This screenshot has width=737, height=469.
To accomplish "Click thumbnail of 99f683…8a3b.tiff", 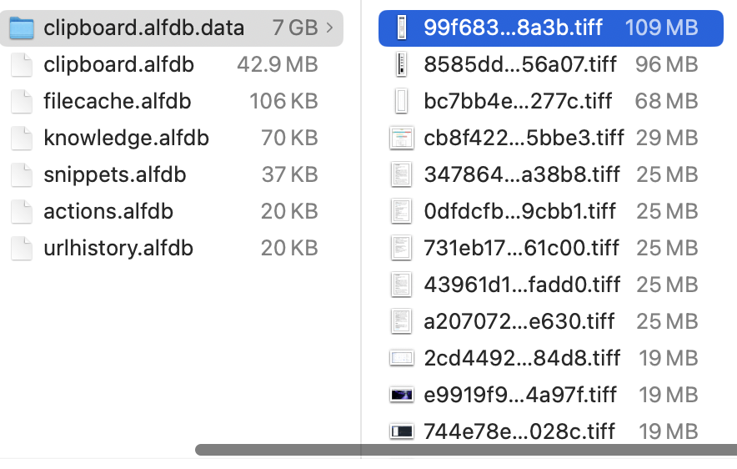I will coord(402,28).
